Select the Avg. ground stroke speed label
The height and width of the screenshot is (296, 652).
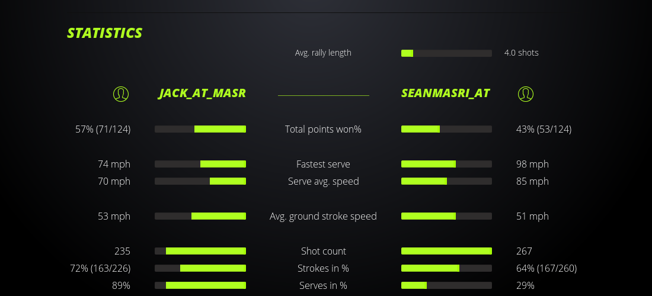click(x=323, y=216)
